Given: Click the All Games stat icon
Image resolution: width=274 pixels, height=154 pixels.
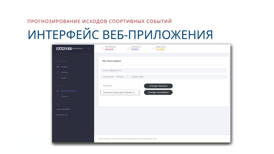Looking at the screenshot, I should pos(102,48).
